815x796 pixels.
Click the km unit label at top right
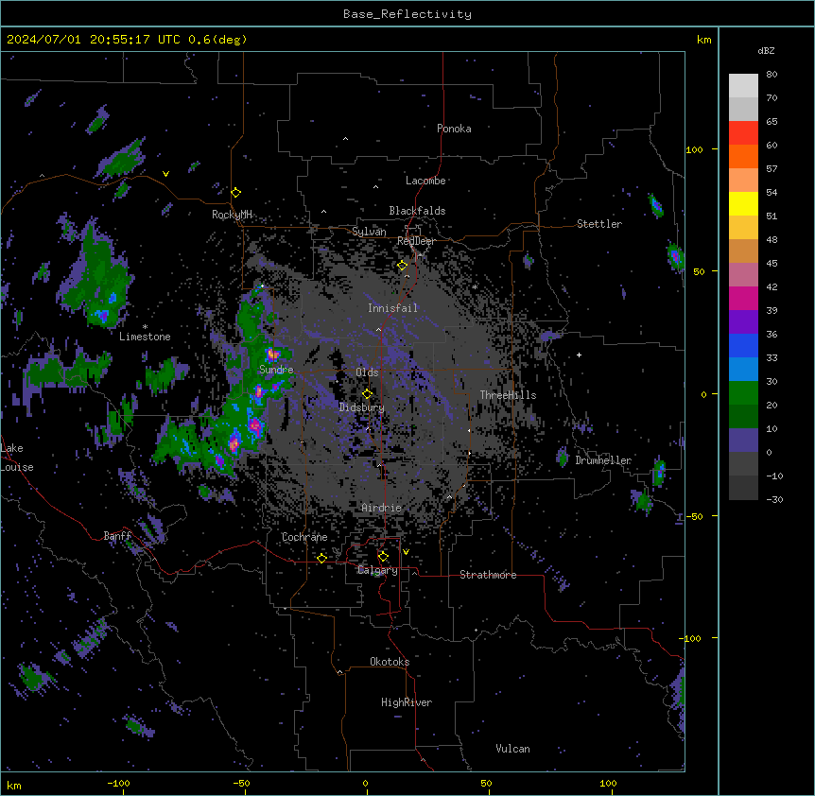(704, 40)
